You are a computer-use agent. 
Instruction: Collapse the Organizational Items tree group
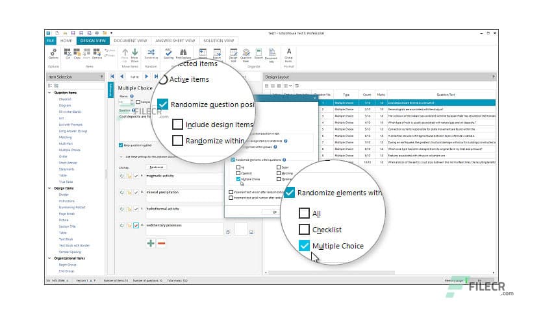tap(49, 258)
